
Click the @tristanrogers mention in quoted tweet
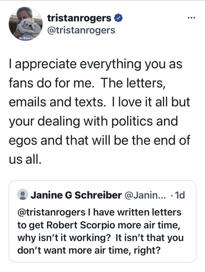coord(51,213)
